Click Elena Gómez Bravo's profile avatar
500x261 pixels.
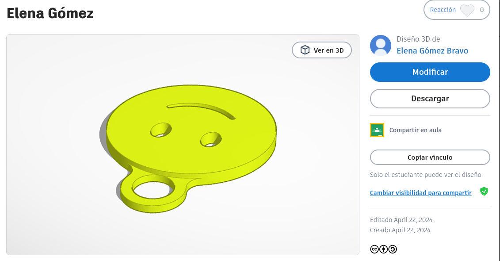pos(381,46)
